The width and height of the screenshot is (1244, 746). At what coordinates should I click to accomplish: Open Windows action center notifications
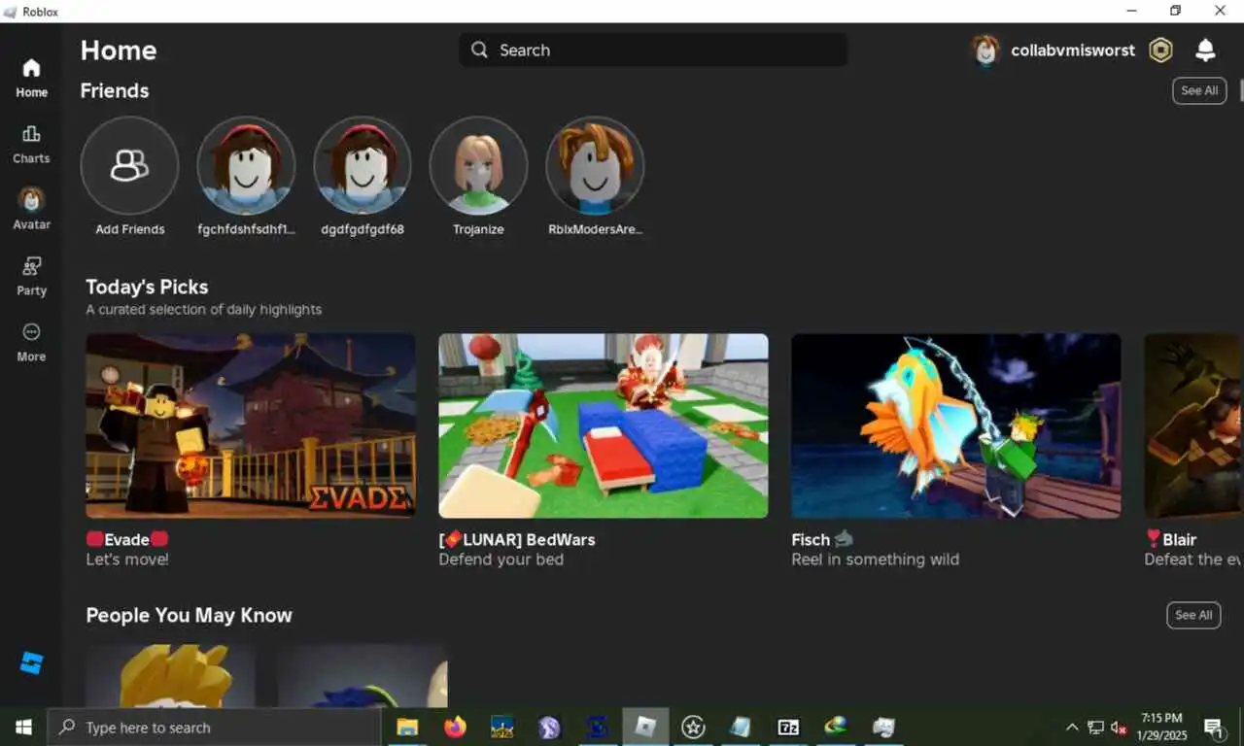pyautogui.click(x=1214, y=727)
